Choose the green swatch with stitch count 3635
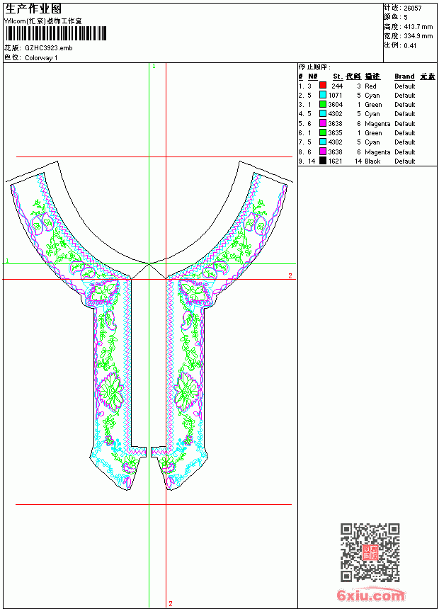The width and height of the screenshot is (439, 609). coord(323,132)
